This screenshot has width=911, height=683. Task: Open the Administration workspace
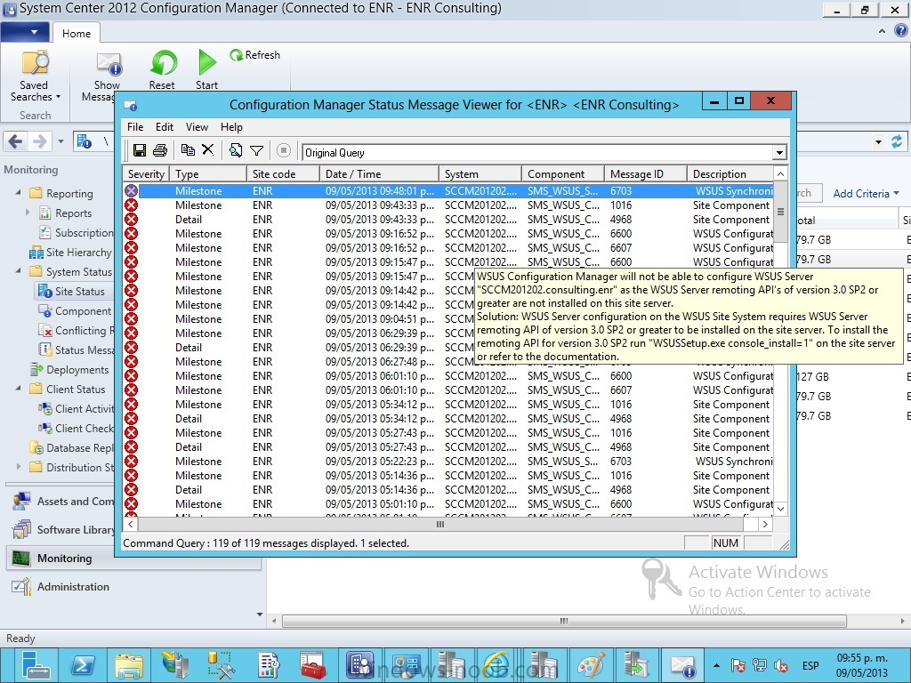coord(60,587)
